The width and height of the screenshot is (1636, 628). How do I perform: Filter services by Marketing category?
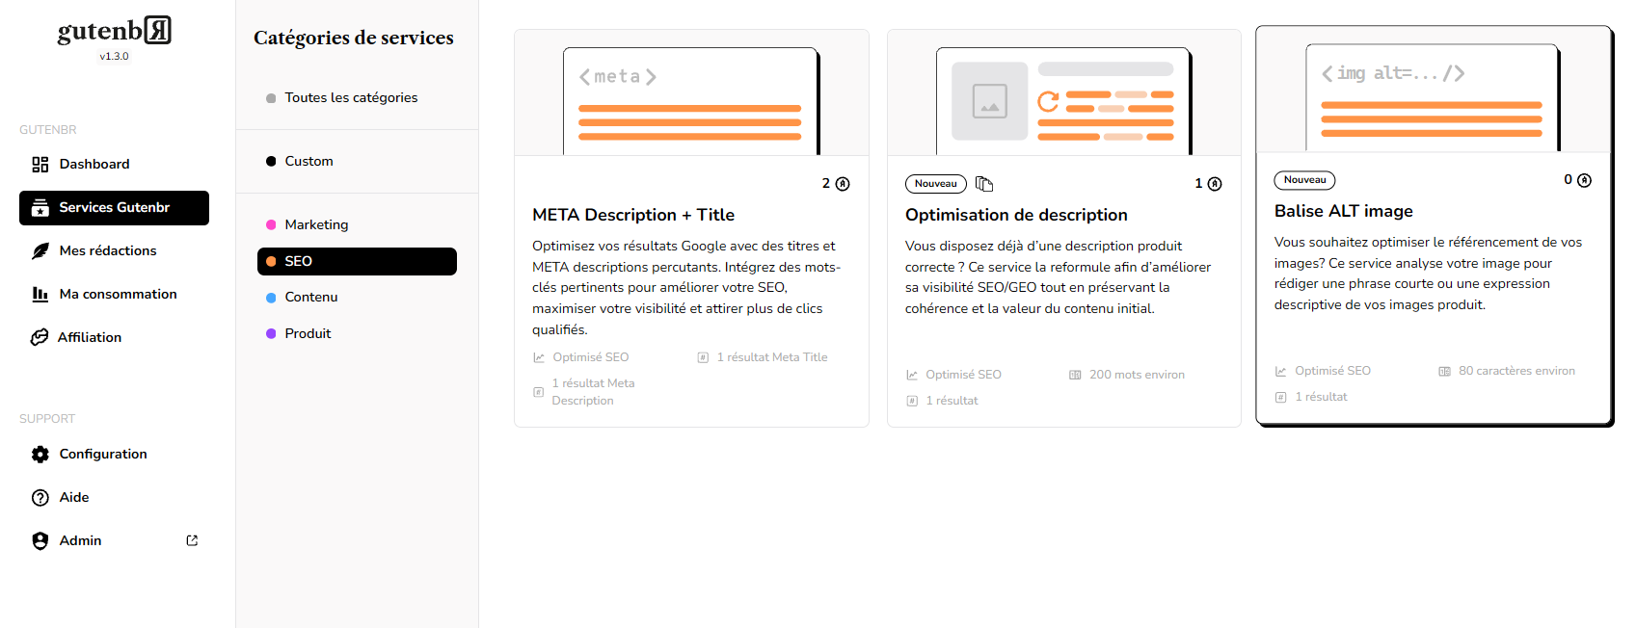(316, 224)
